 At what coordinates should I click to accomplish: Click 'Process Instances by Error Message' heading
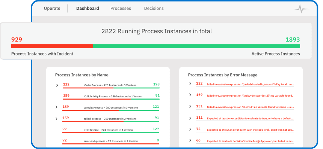click(x=223, y=75)
